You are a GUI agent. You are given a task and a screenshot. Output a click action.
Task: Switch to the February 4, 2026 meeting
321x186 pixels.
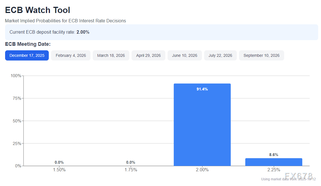click(71, 55)
